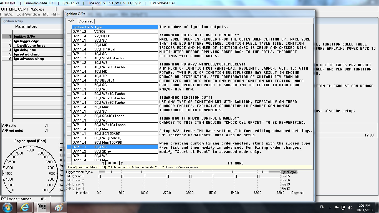This screenshot has width=379, height=213.
Task: Switch to the Main tab
Action: 71,21
